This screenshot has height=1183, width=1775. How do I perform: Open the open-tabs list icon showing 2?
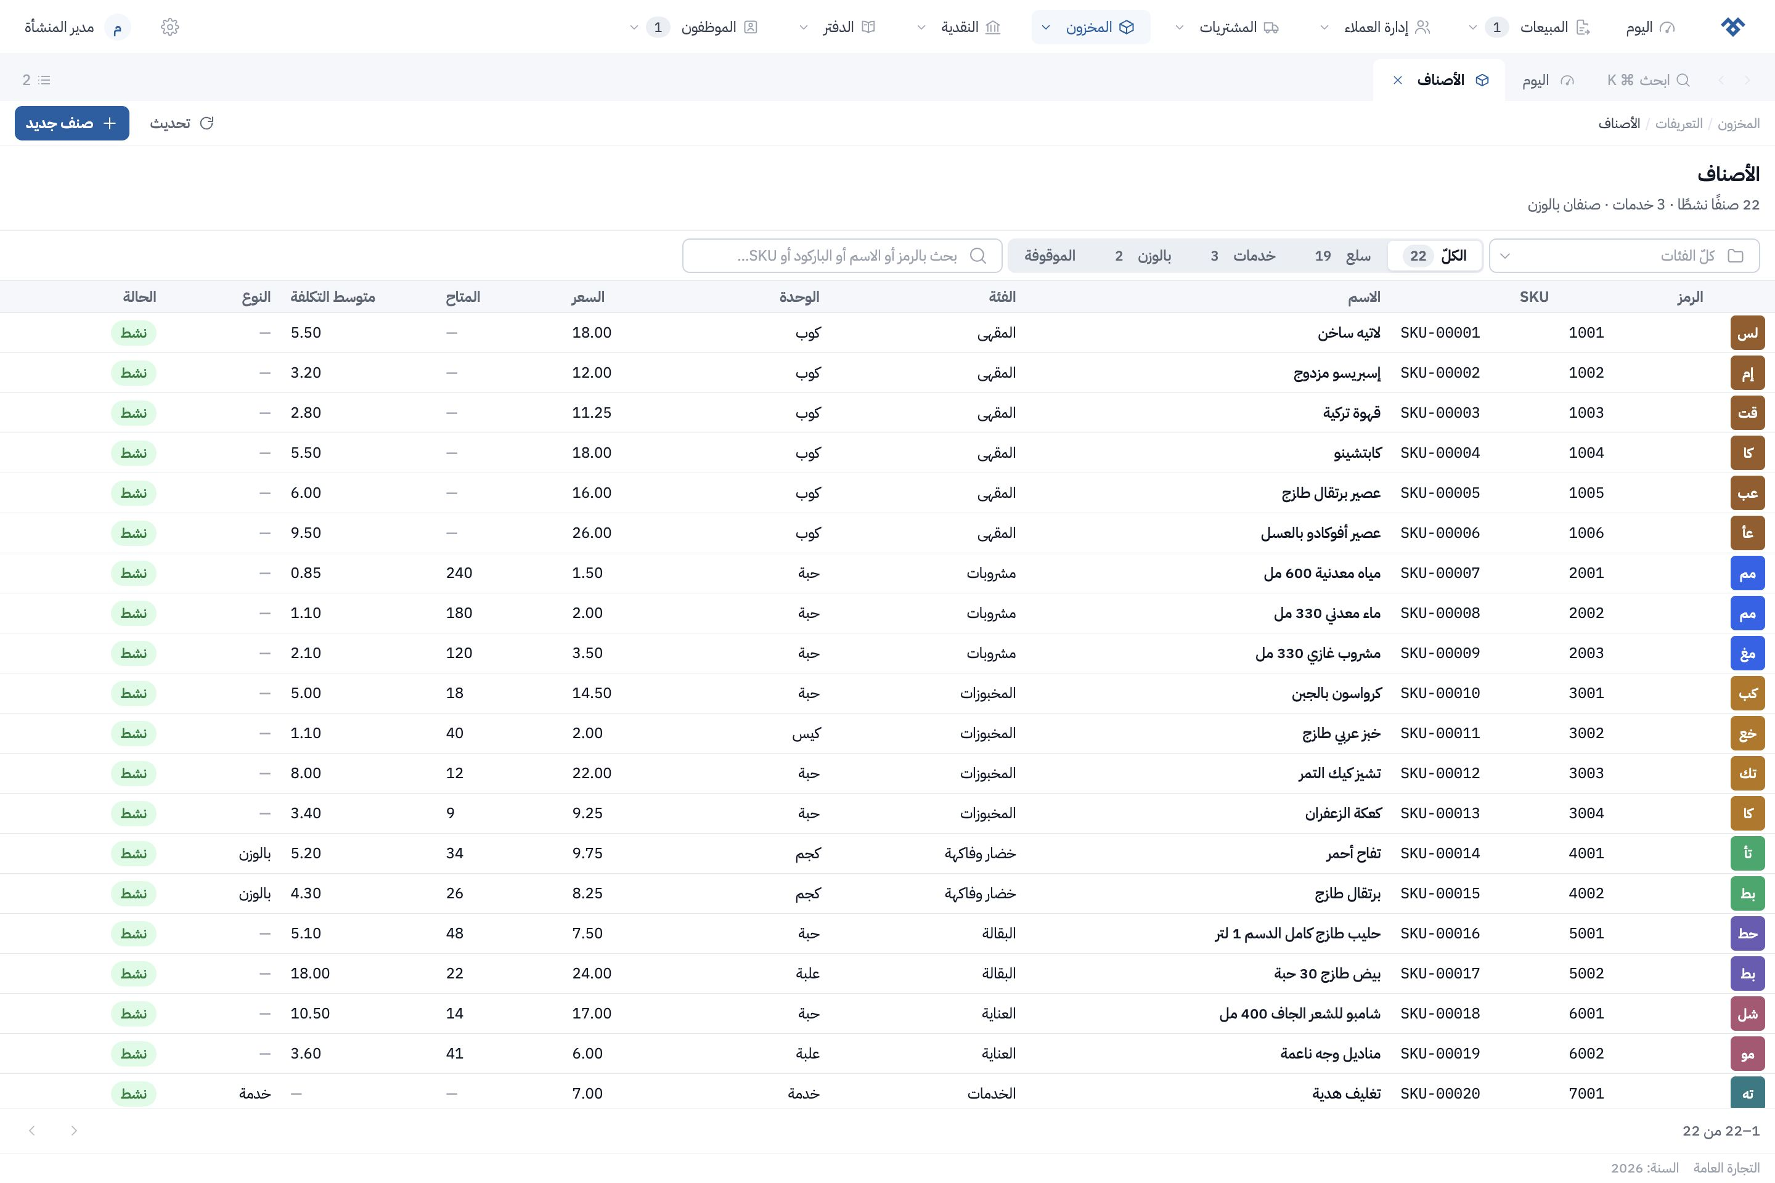[36, 80]
